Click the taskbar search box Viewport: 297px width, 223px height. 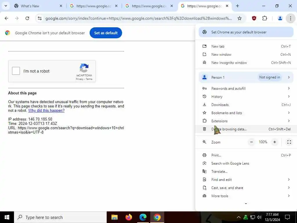click(60, 217)
